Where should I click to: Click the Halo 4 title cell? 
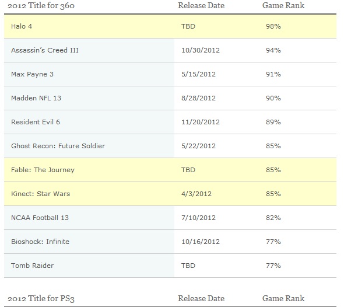[x=22, y=26]
